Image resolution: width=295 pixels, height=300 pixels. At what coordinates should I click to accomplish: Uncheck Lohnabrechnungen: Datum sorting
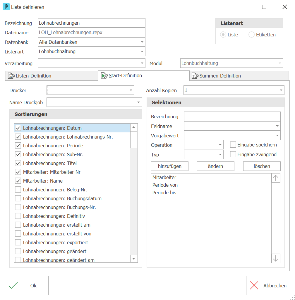18,128
